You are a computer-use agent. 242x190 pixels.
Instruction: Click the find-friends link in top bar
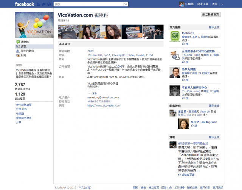[203, 4]
